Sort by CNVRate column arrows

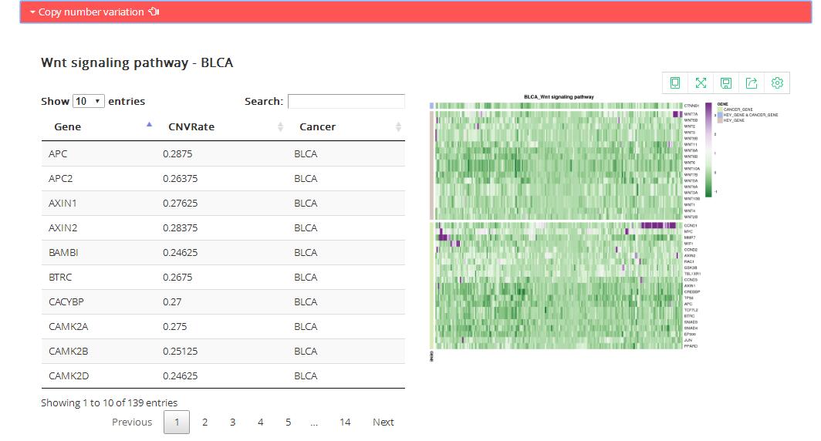click(x=280, y=126)
